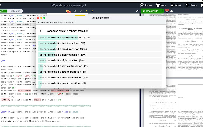
Task: Click the \section{Suppressing the scalar power} line
Action: tap(40, 112)
